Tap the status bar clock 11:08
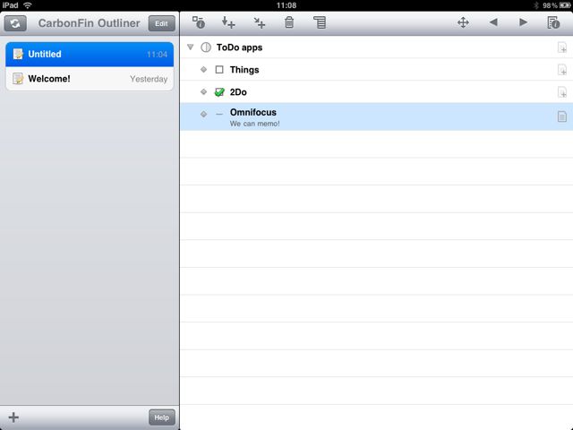The width and height of the screenshot is (573, 430). coord(286,5)
